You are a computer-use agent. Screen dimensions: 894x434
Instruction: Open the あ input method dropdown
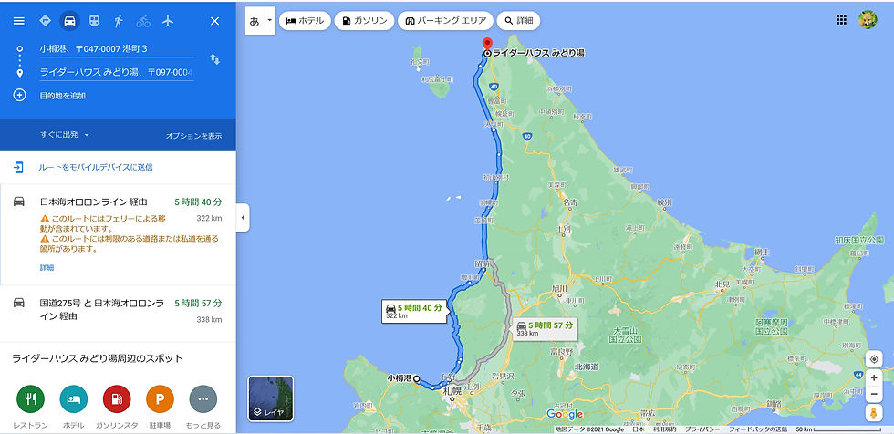pyautogui.click(x=261, y=21)
